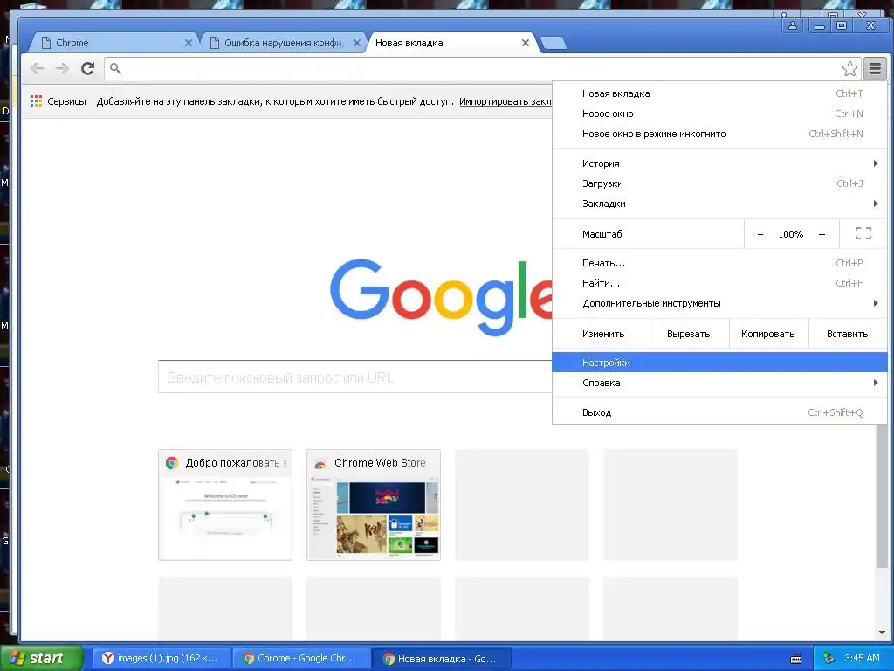Open the Chrome hamburger menu button
The image size is (894, 671).
(875, 69)
